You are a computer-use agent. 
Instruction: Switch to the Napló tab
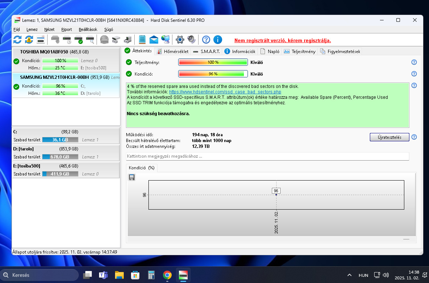270,51
